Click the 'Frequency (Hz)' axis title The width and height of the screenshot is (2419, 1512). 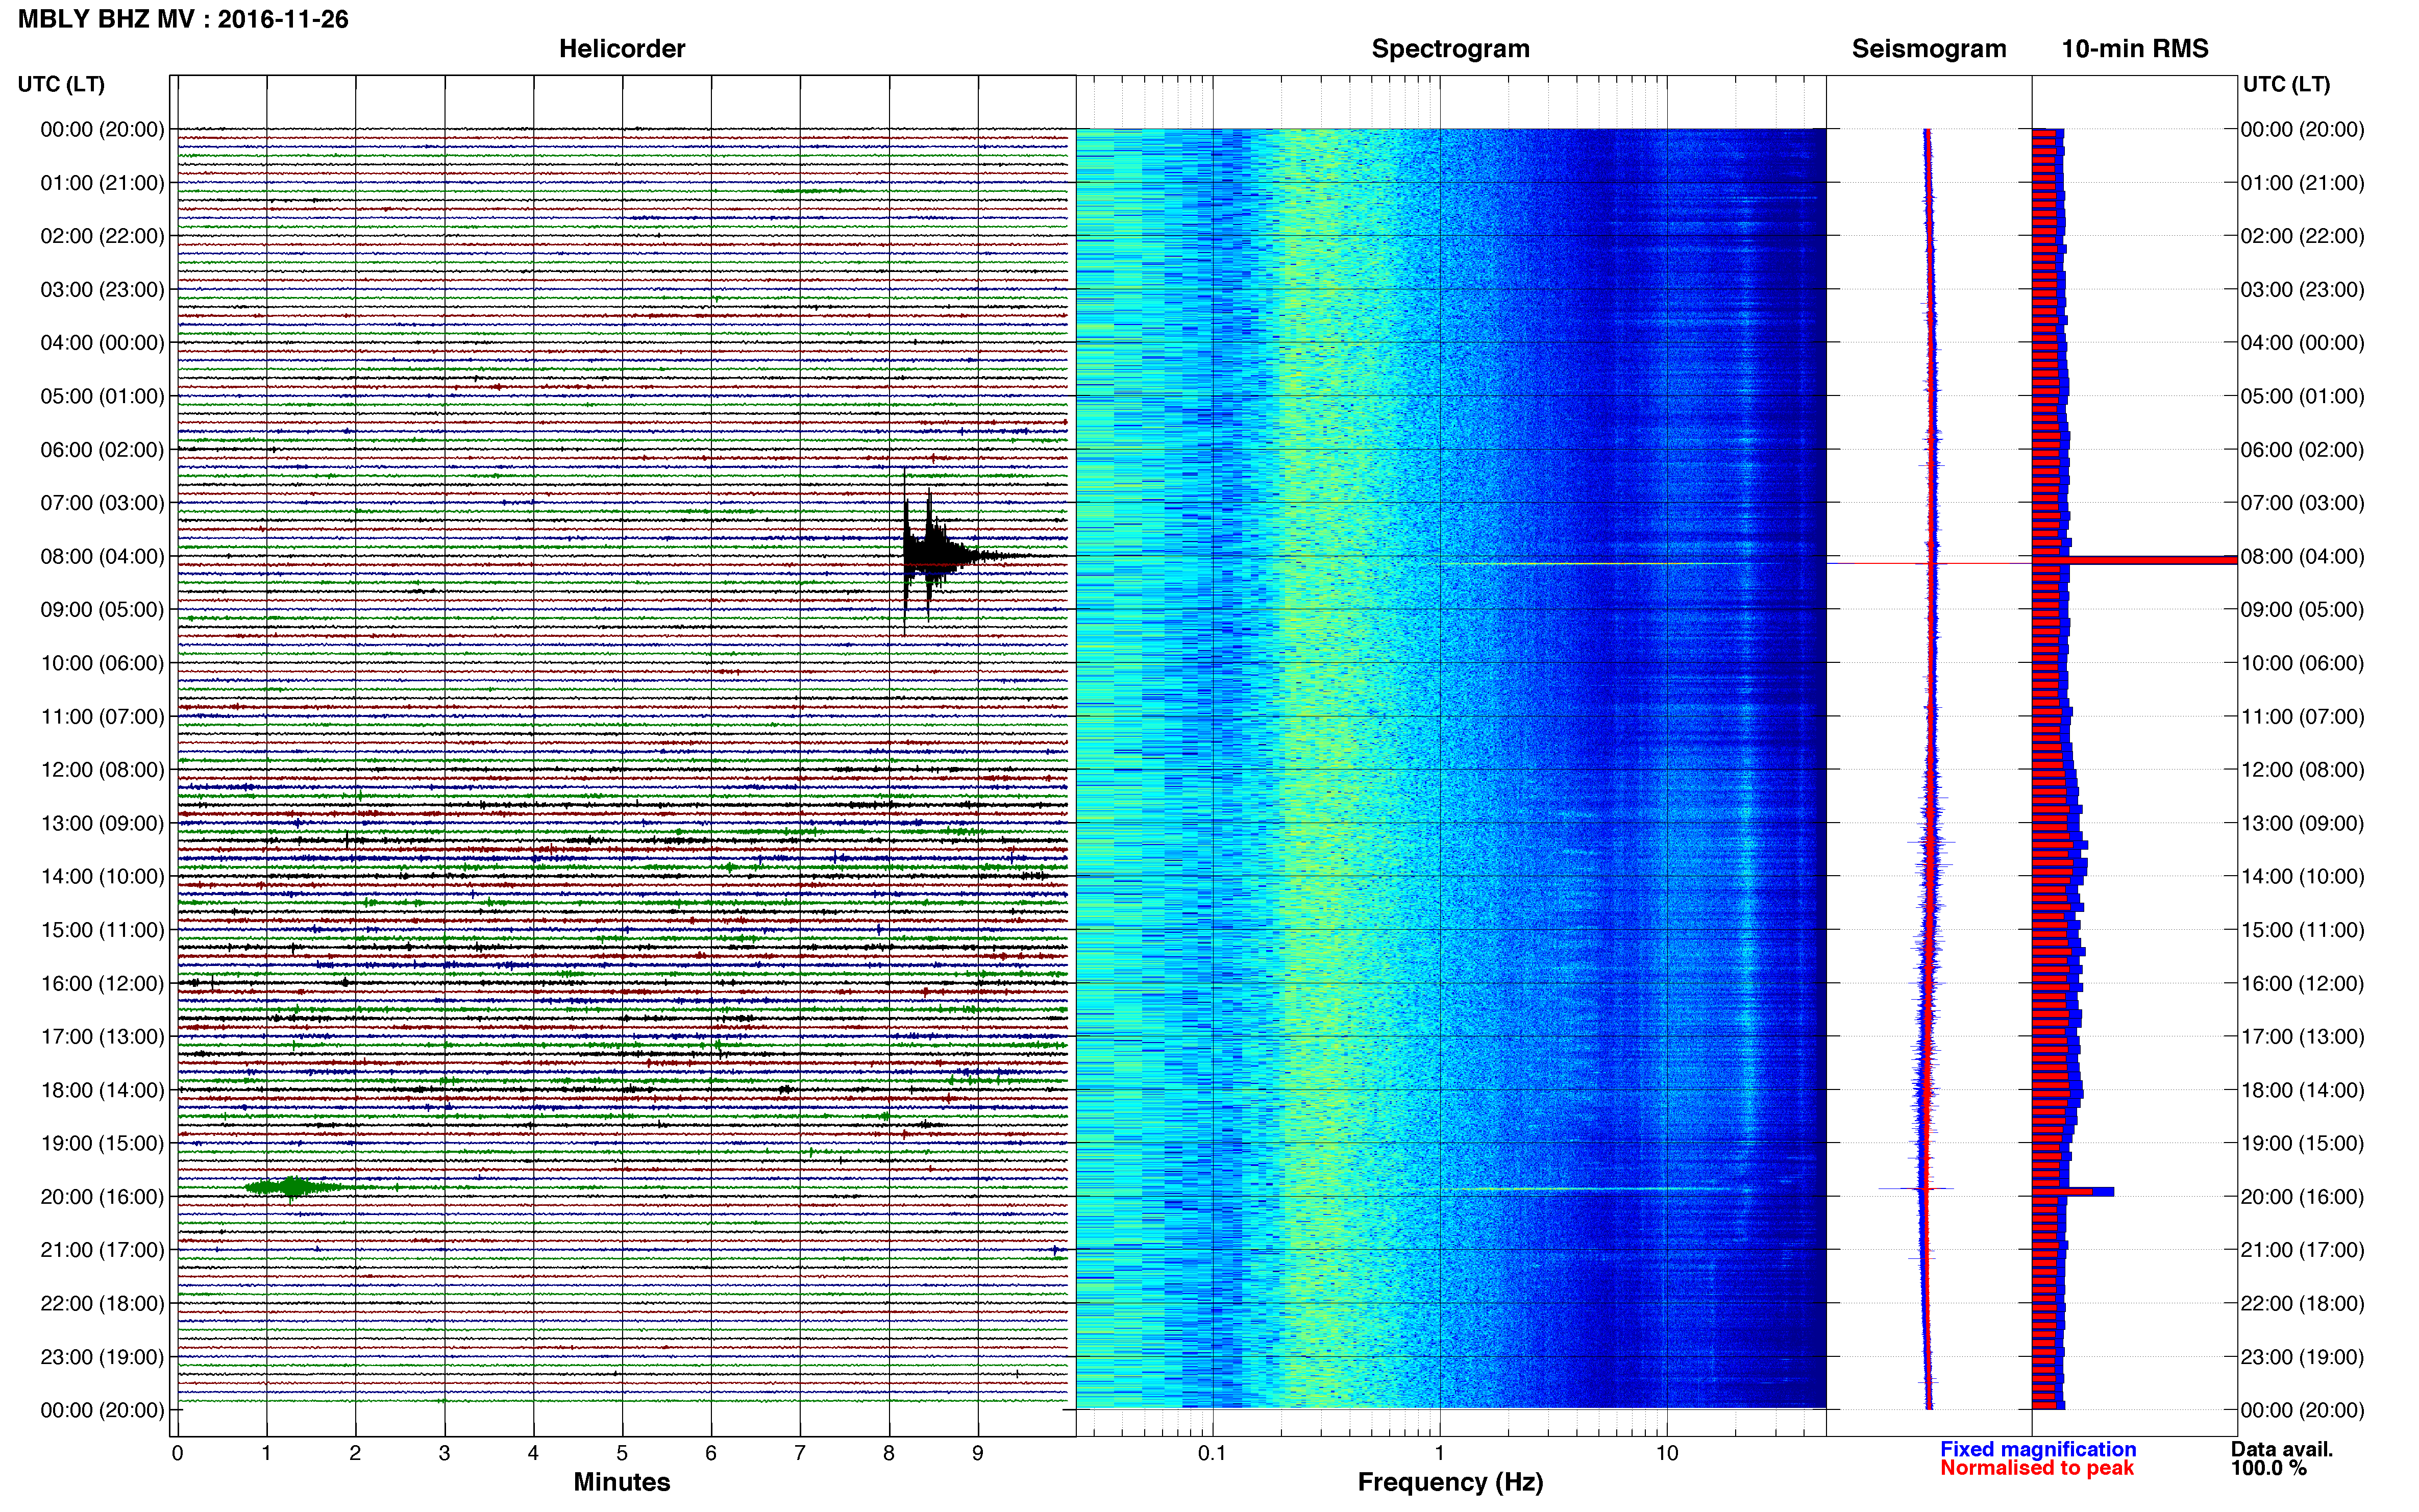click(1450, 1482)
